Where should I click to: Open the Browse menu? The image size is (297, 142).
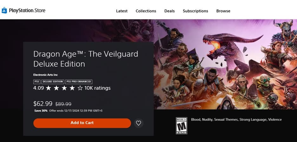pyautogui.click(x=223, y=11)
